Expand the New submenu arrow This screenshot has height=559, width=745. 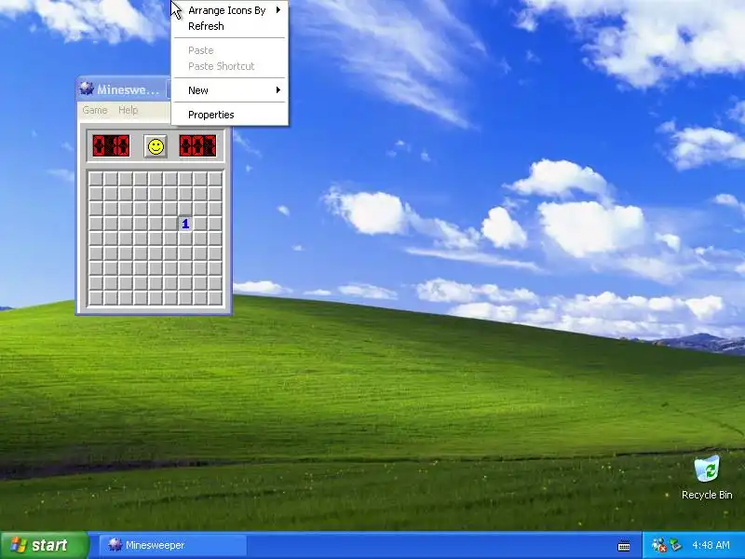pyautogui.click(x=278, y=89)
